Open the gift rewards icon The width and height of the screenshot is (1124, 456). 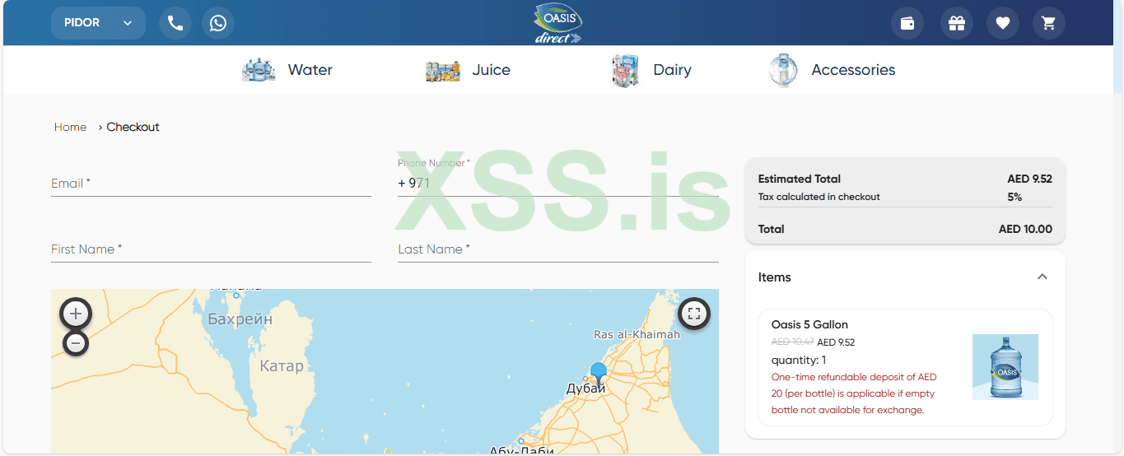[x=957, y=23]
